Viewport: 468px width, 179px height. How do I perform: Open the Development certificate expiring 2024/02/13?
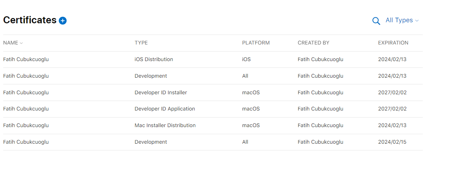pos(151,76)
